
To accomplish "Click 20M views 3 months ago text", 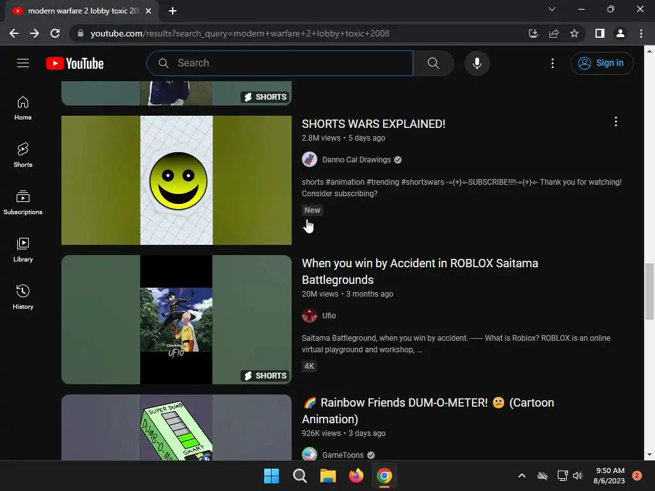I will [x=347, y=294].
